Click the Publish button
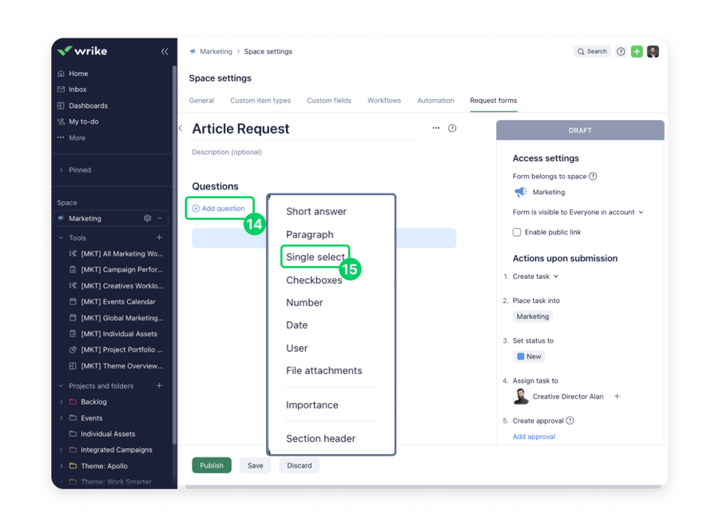Image resolution: width=719 pixels, height=526 pixels. coord(212,465)
